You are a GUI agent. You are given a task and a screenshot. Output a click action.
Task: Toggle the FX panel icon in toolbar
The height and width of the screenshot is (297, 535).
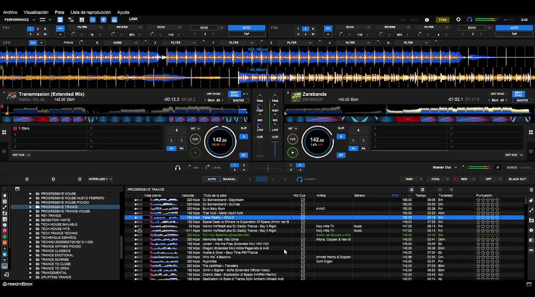pos(60,20)
